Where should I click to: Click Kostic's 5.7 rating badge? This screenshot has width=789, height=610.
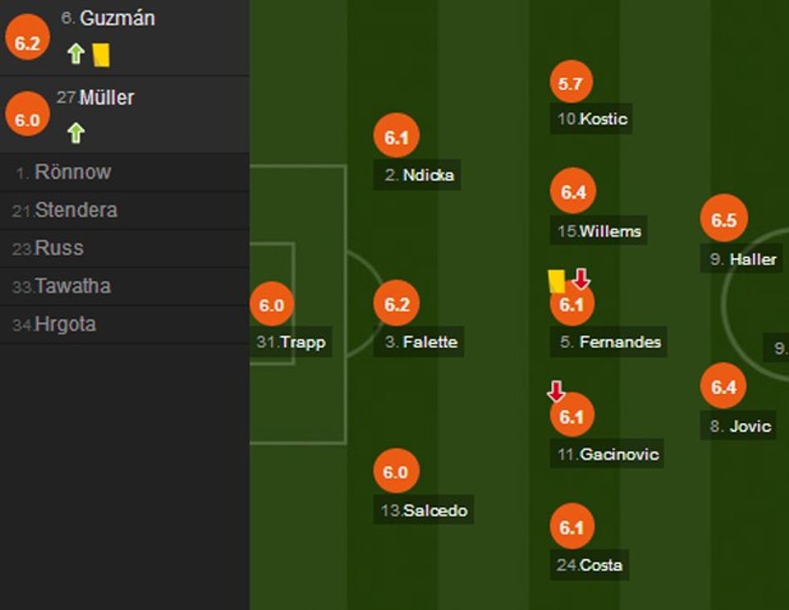[x=571, y=83]
